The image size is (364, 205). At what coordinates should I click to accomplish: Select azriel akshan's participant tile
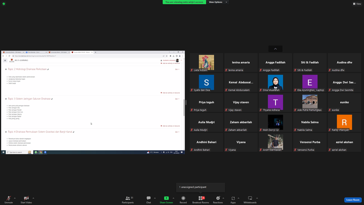344,142
